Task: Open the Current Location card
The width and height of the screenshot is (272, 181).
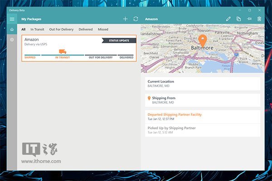Action: pos(203,84)
